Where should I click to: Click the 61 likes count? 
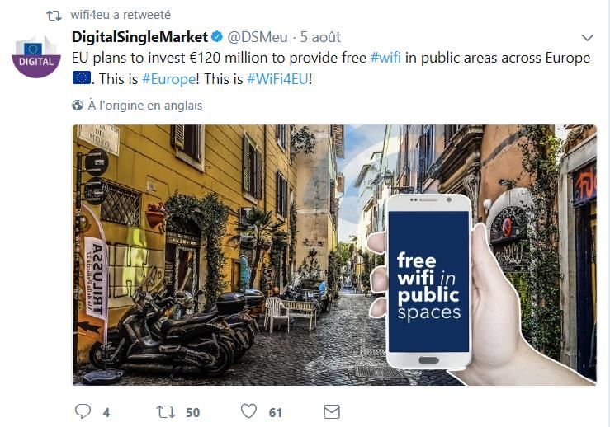pyautogui.click(x=276, y=413)
